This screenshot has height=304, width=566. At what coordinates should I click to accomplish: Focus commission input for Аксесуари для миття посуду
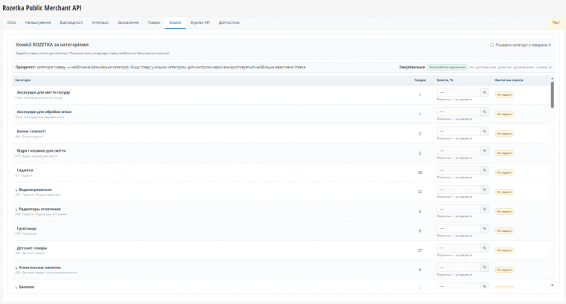(x=459, y=92)
